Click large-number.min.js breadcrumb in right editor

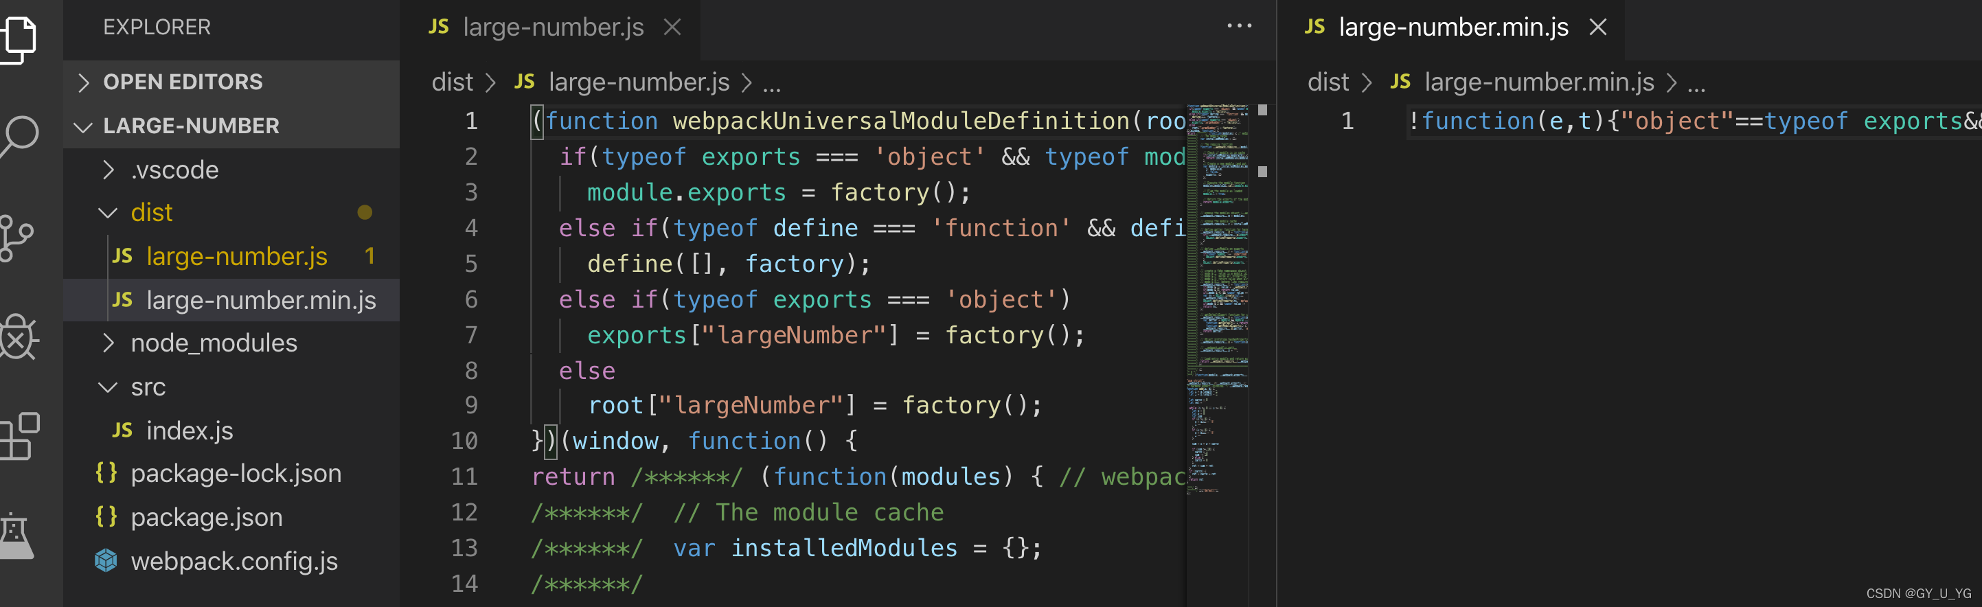[x=1539, y=82]
